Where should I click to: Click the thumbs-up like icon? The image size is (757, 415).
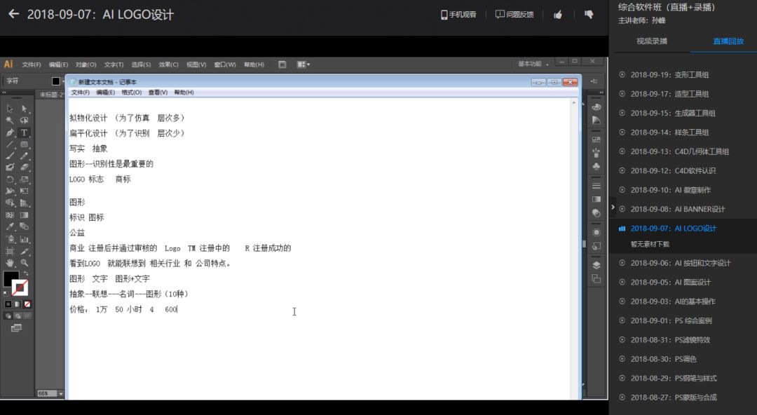pos(558,15)
